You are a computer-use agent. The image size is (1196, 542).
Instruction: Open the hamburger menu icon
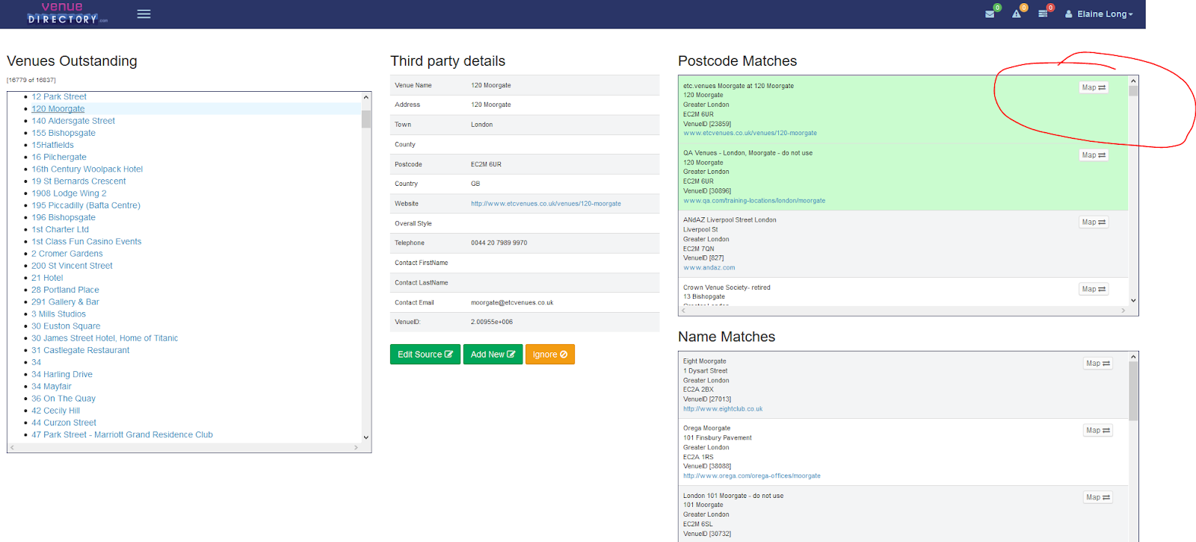coord(144,14)
